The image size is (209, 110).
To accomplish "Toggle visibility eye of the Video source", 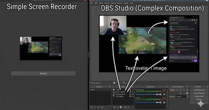I will pyautogui.click(x=130, y=90).
